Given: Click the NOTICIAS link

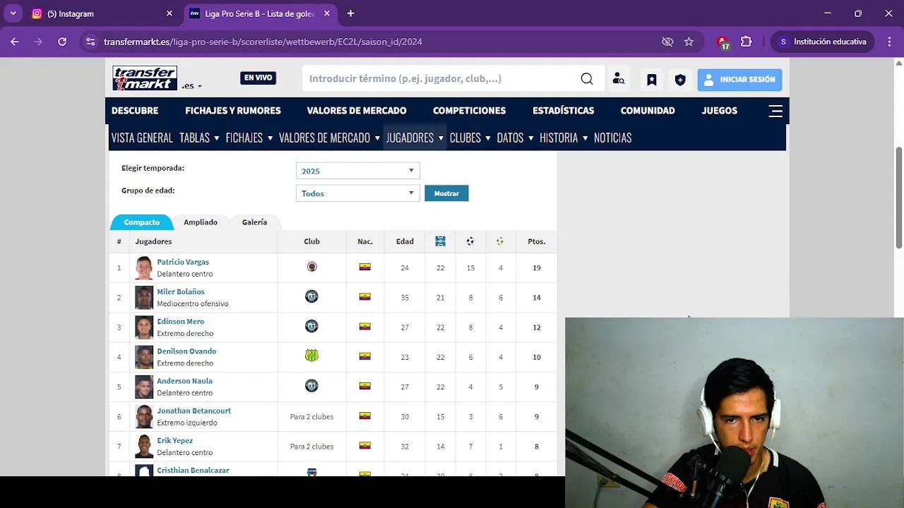Looking at the screenshot, I should (x=612, y=138).
